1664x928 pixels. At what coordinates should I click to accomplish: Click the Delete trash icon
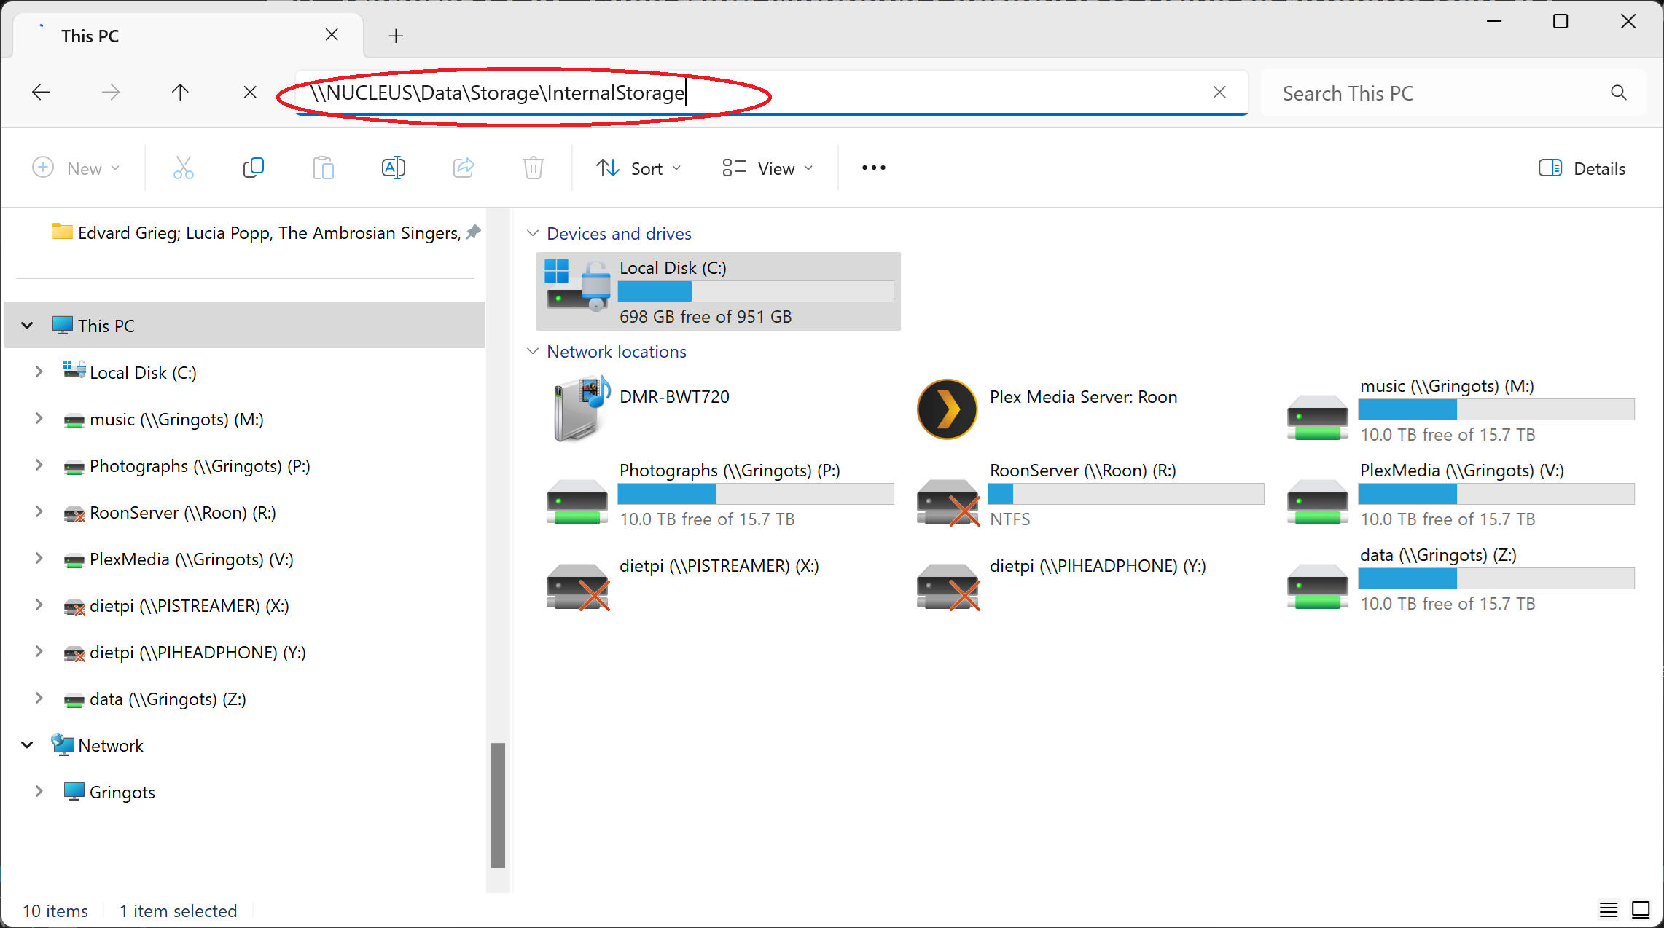(534, 168)
